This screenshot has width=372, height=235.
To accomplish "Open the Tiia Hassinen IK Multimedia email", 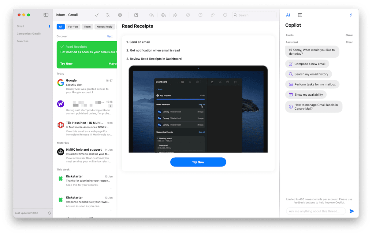I will pos(85,129).
